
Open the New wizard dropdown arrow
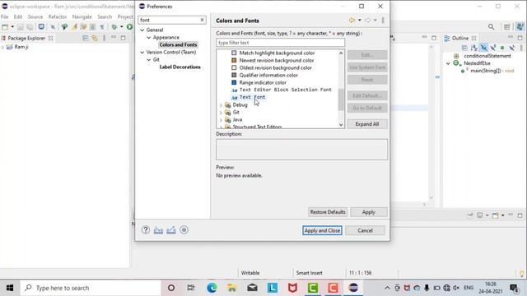pos(12,27)
